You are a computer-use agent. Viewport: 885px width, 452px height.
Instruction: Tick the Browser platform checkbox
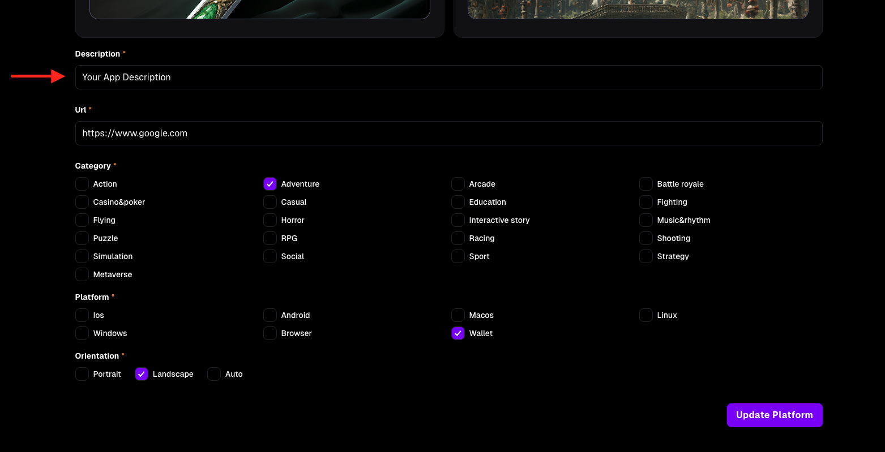tap(270, 333)
